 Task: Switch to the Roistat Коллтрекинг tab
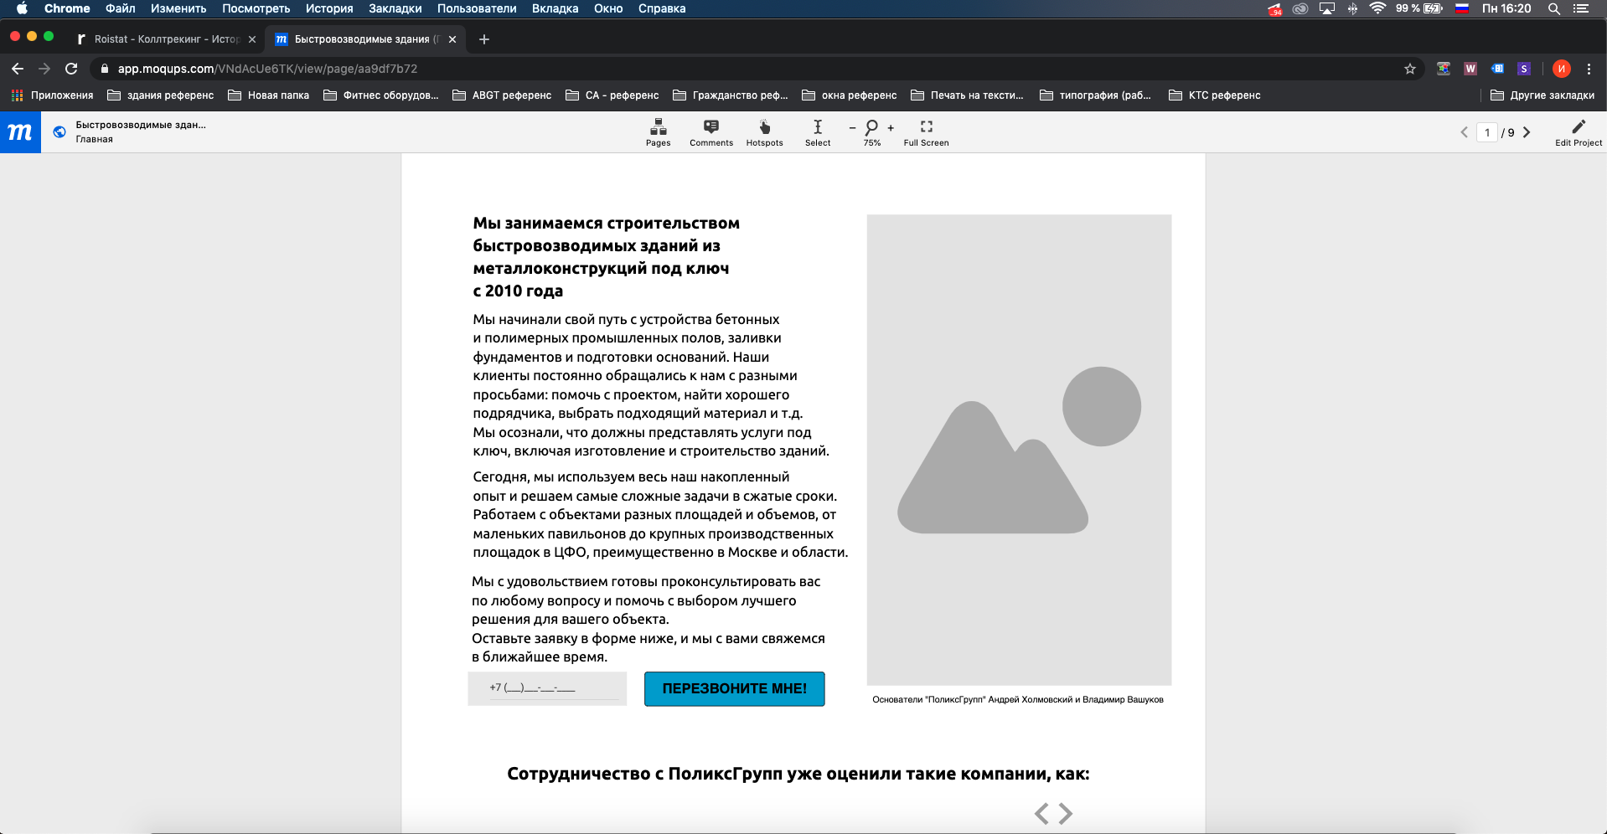pyautogui.click(x=166, y=39)
